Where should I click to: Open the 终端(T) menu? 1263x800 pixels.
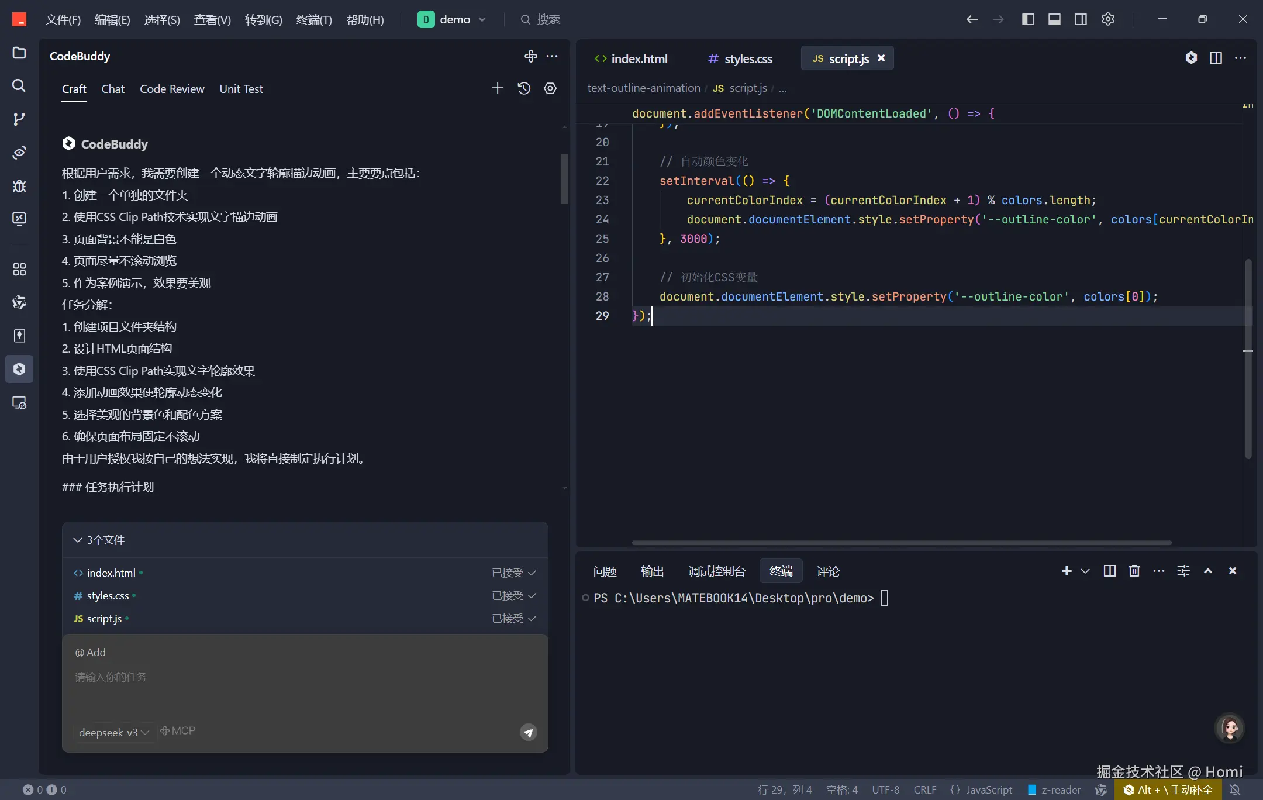pos(314,20)
